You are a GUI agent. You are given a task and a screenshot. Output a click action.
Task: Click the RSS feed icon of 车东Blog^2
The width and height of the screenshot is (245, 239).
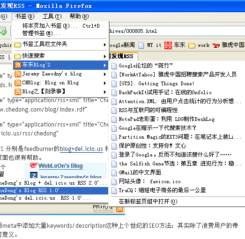(x=18, y=65)
